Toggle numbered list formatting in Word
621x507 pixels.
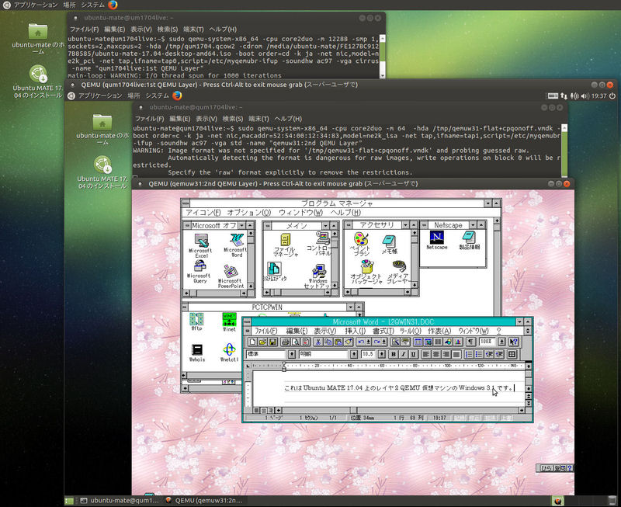click(470, 355)
